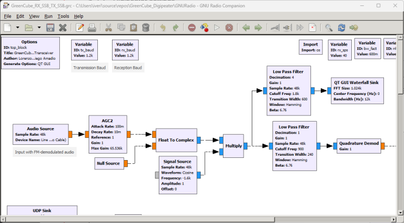
Task: Execute the flow graph play icon
Action: pyautogui.click(x=217, y=28)
